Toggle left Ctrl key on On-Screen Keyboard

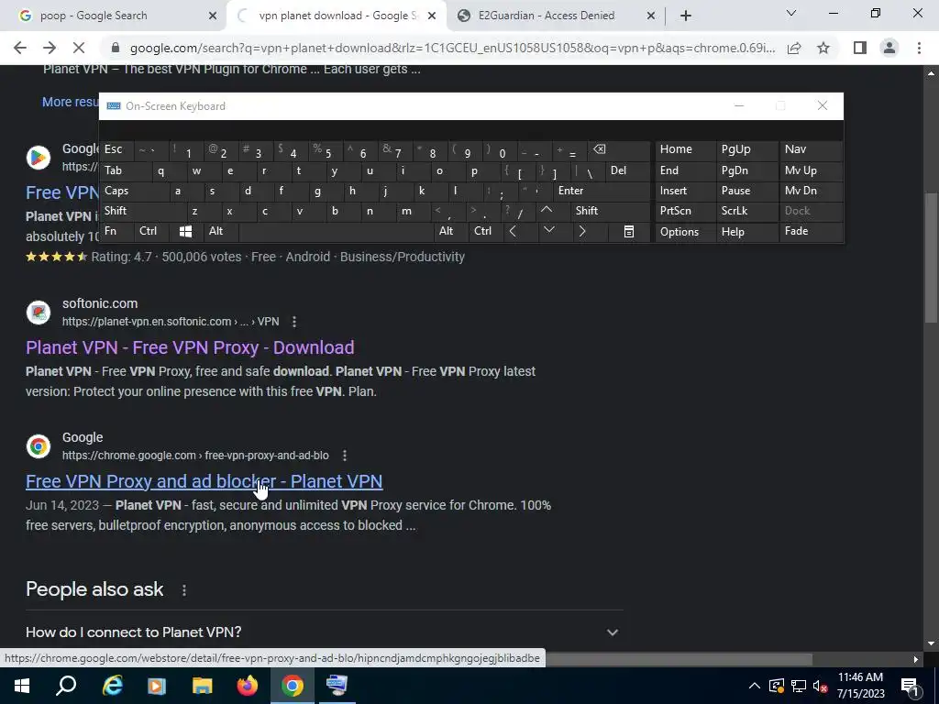152,232
